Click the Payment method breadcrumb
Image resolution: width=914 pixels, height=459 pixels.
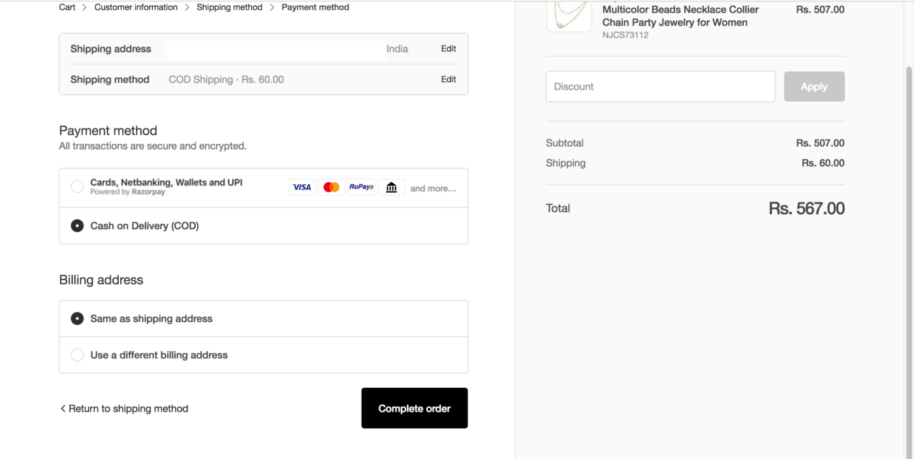[x=315, y=7]
